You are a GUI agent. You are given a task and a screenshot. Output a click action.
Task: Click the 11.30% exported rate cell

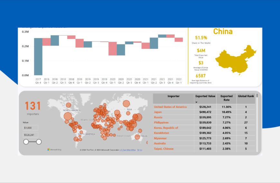pos(227,107)
